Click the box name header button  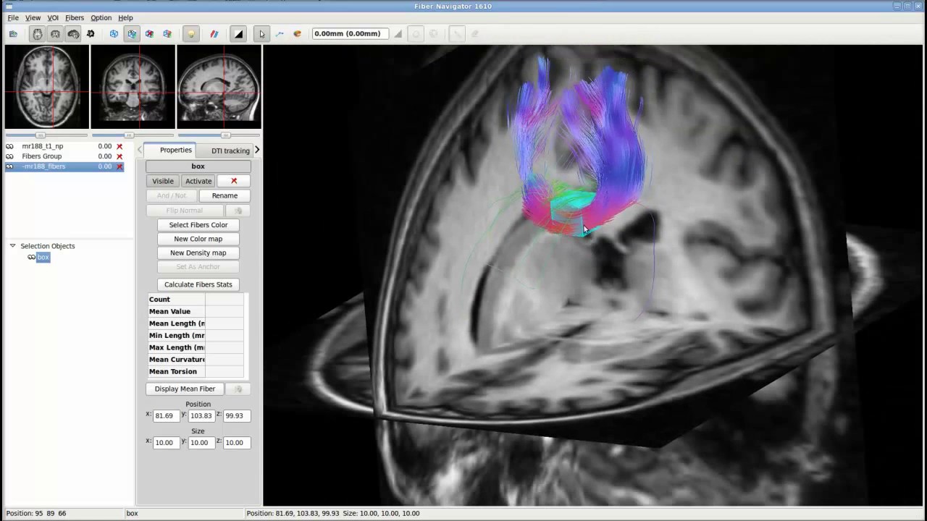(198, 166)
